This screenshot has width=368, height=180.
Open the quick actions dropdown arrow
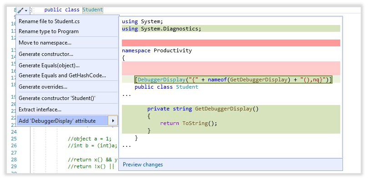point(26,10)
